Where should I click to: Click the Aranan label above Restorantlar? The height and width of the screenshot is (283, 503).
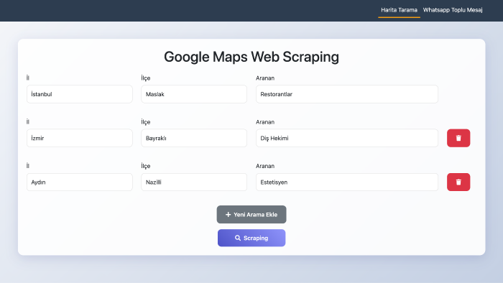coord(265,78)
